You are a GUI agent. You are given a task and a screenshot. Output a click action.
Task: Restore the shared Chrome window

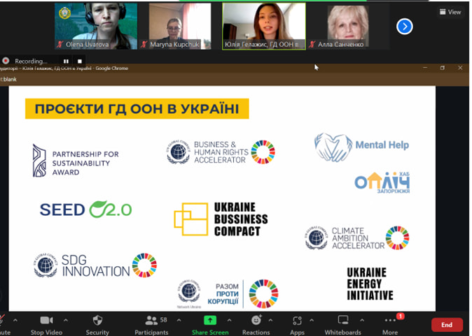[x=442, y=68]
